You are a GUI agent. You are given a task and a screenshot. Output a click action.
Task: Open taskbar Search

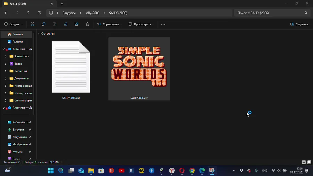pos(61,170)
